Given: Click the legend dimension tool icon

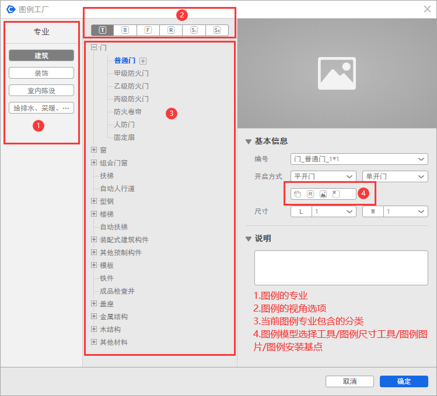Looking at the screenshot, I should click(310, 194).
